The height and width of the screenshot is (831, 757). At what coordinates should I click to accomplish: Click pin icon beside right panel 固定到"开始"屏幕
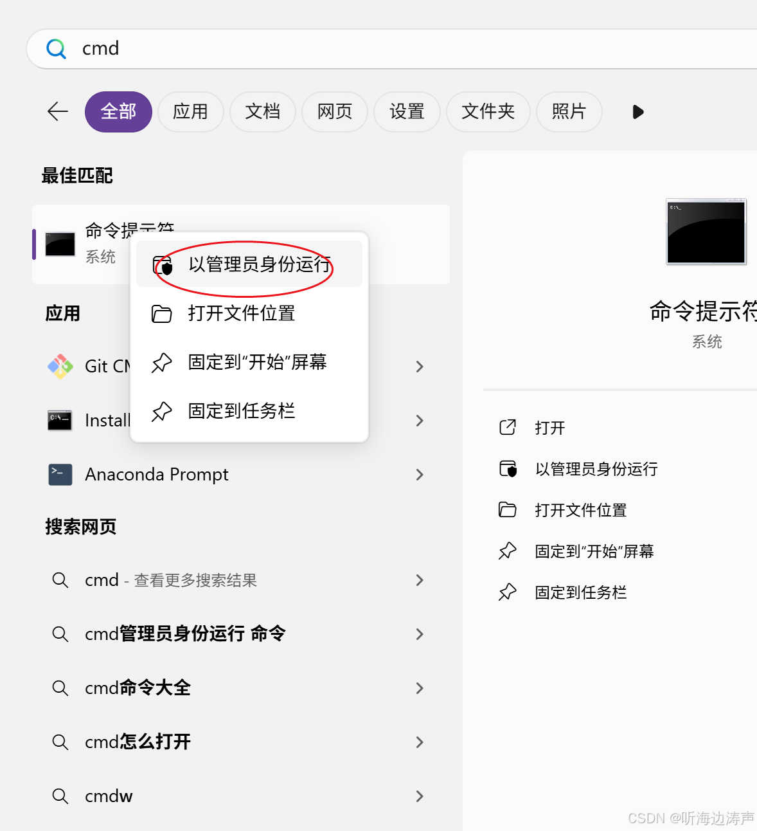(x=508, y=551)
